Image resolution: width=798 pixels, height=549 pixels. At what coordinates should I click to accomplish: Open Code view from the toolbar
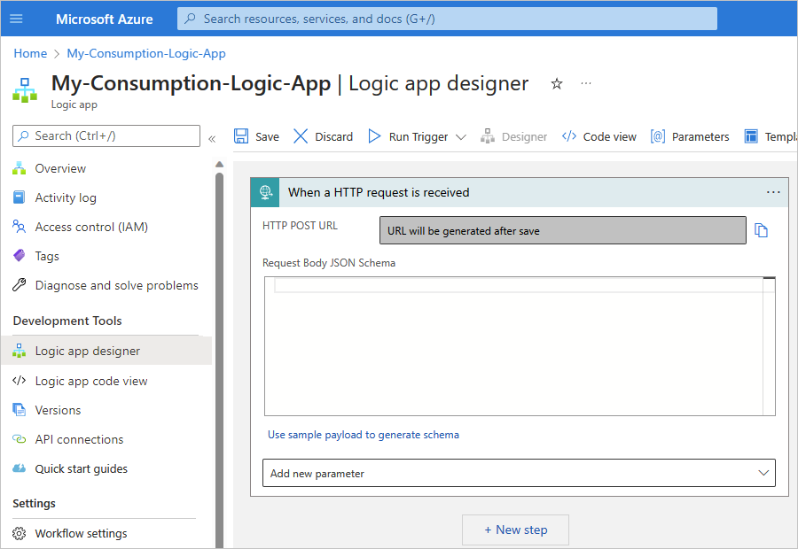(599, 136)
